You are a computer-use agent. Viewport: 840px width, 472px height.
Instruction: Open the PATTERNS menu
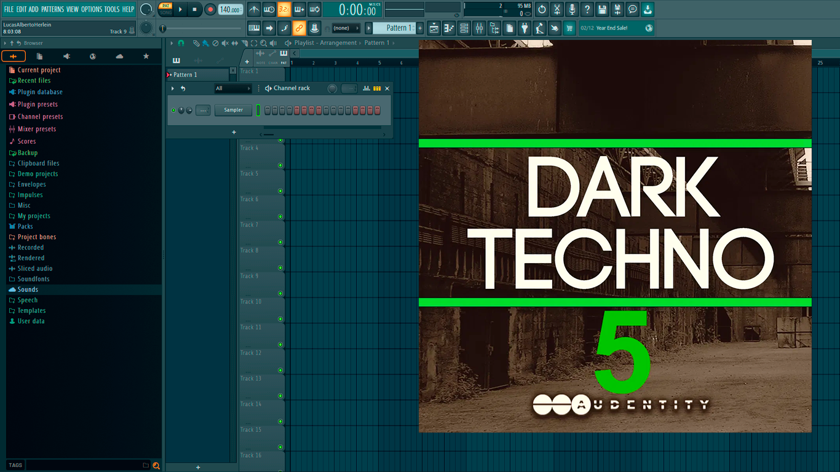52,9
